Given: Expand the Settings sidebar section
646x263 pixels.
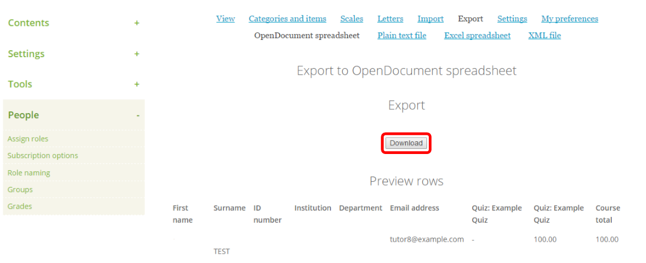Looking at the screenshot, I should 136,54.
